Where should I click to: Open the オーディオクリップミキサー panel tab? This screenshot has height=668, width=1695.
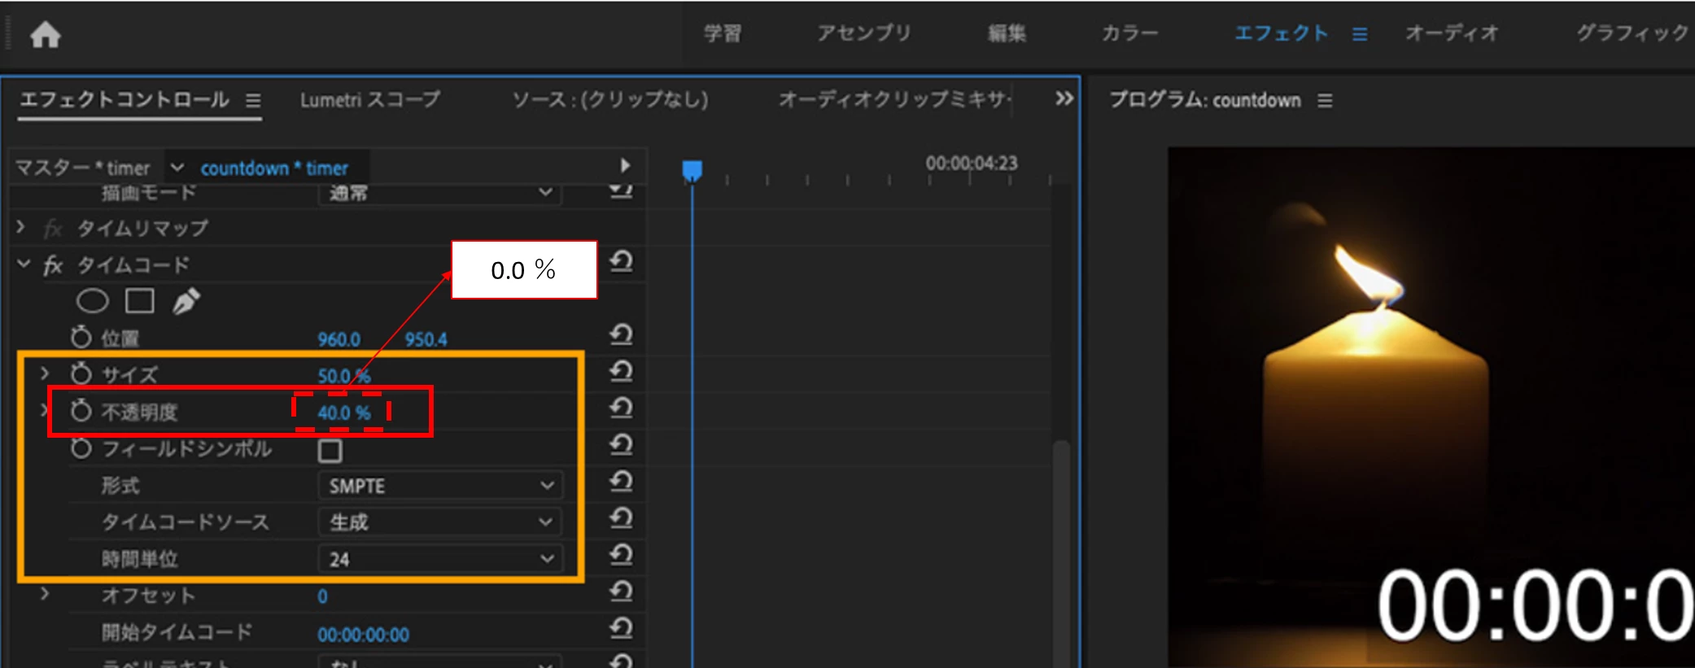point(895,99)
